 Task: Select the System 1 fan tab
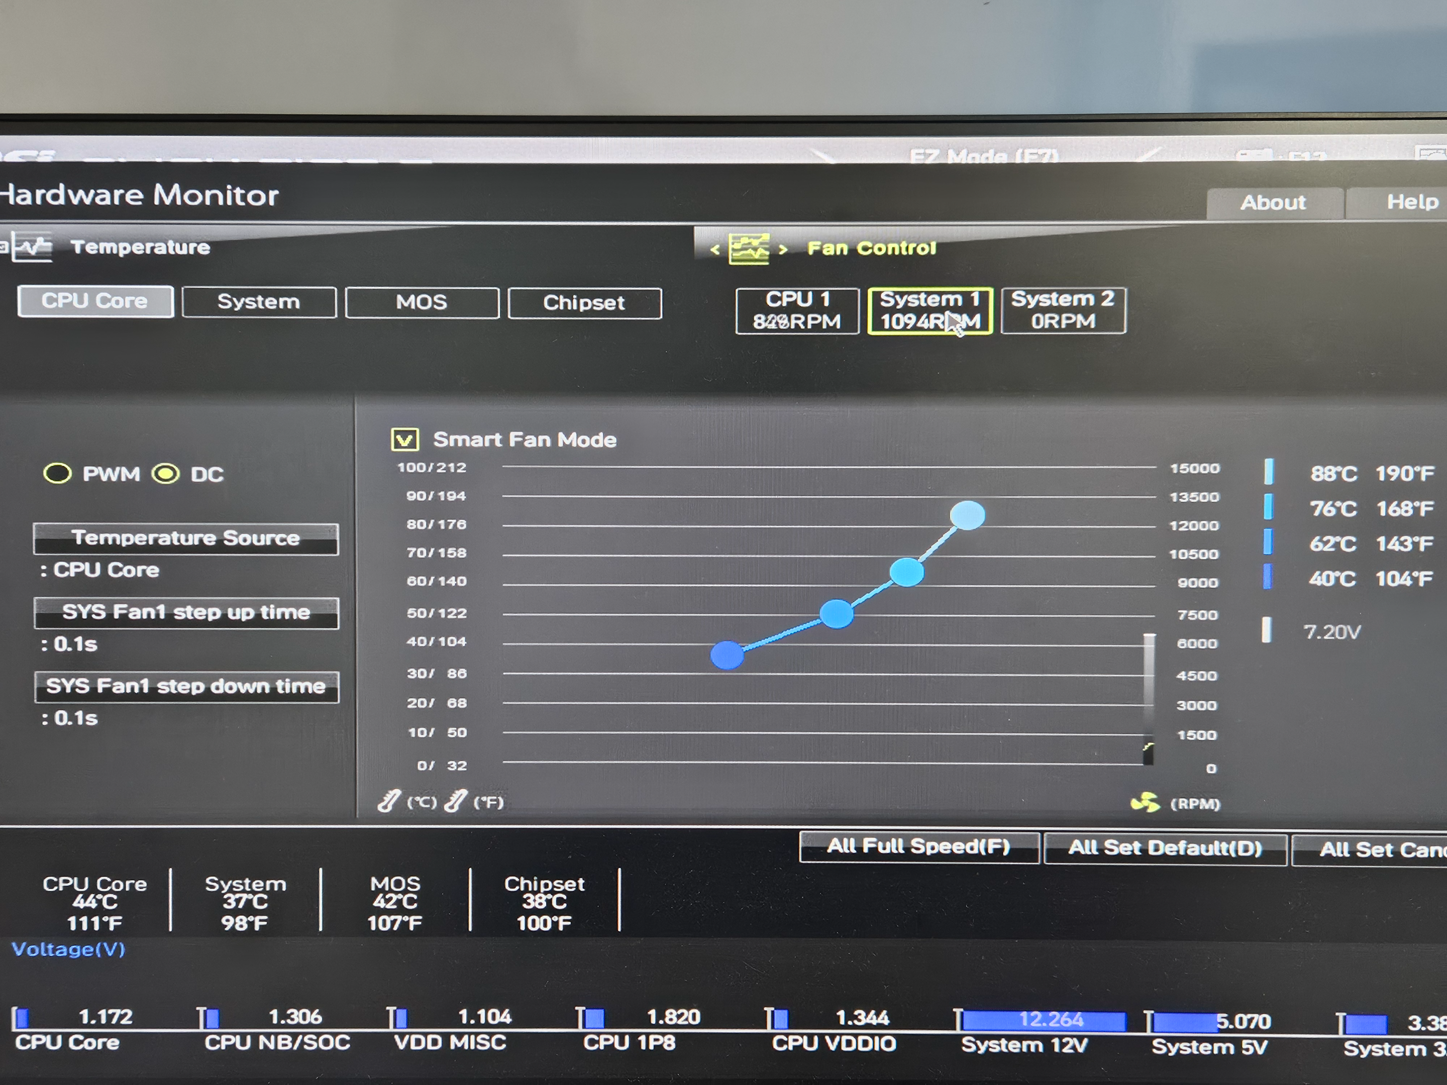click(x=929, y=310)
